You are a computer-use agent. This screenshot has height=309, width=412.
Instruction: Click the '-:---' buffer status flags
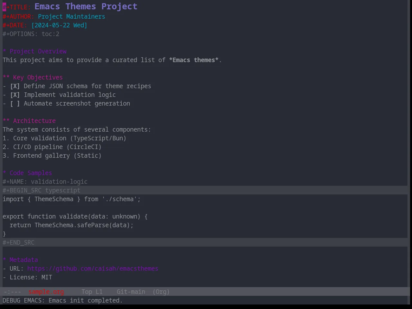point(12,292)
